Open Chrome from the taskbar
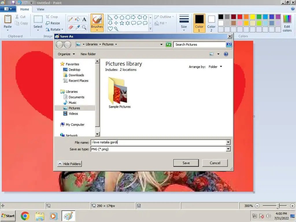296x222 pixels. pos(25,216)
